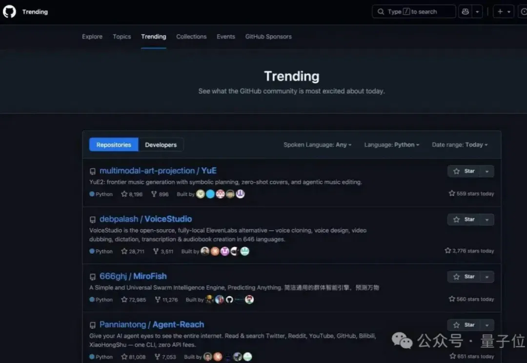Open the Spoken Language: Any dropdown
The width and height of the screenshot is (527, 363).
(x=317, y=144)
